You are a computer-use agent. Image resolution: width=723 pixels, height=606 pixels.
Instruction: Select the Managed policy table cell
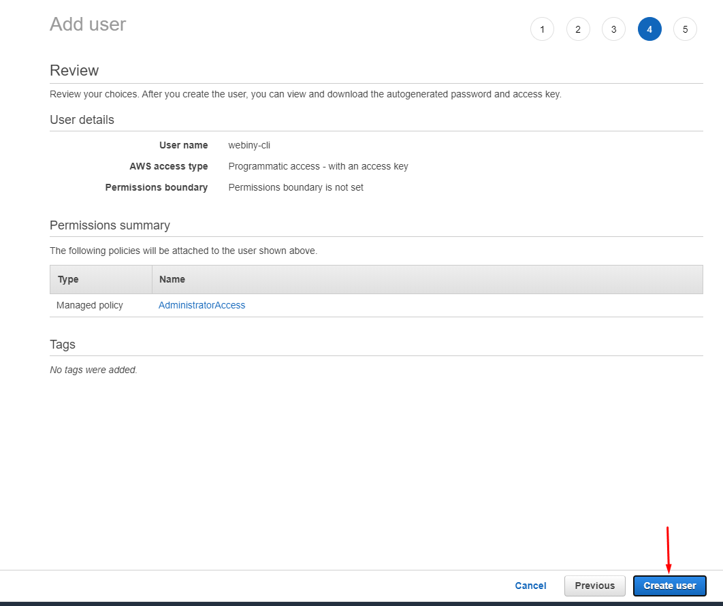pos(89,305)
